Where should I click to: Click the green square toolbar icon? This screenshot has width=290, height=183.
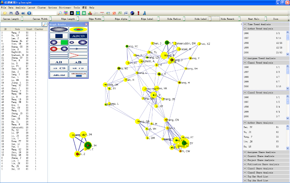click(84, 13)
